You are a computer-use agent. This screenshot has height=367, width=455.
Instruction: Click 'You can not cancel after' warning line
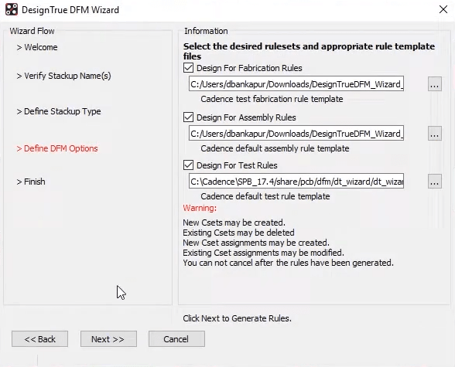[x=288, y=263]
